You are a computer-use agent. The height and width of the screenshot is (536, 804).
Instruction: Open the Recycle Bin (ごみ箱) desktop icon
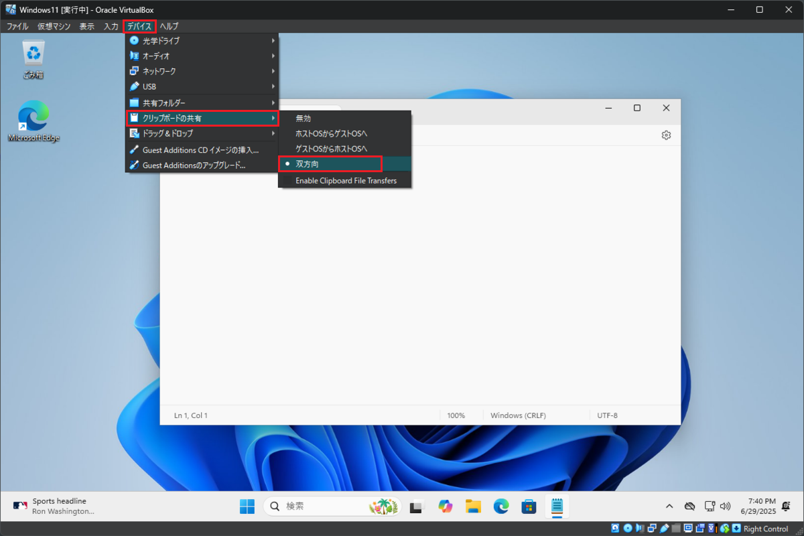pos(33,59)
